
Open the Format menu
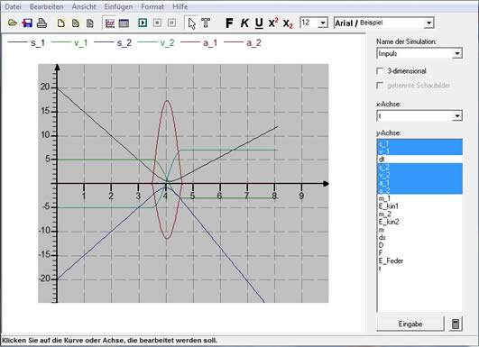click(152, 6)
